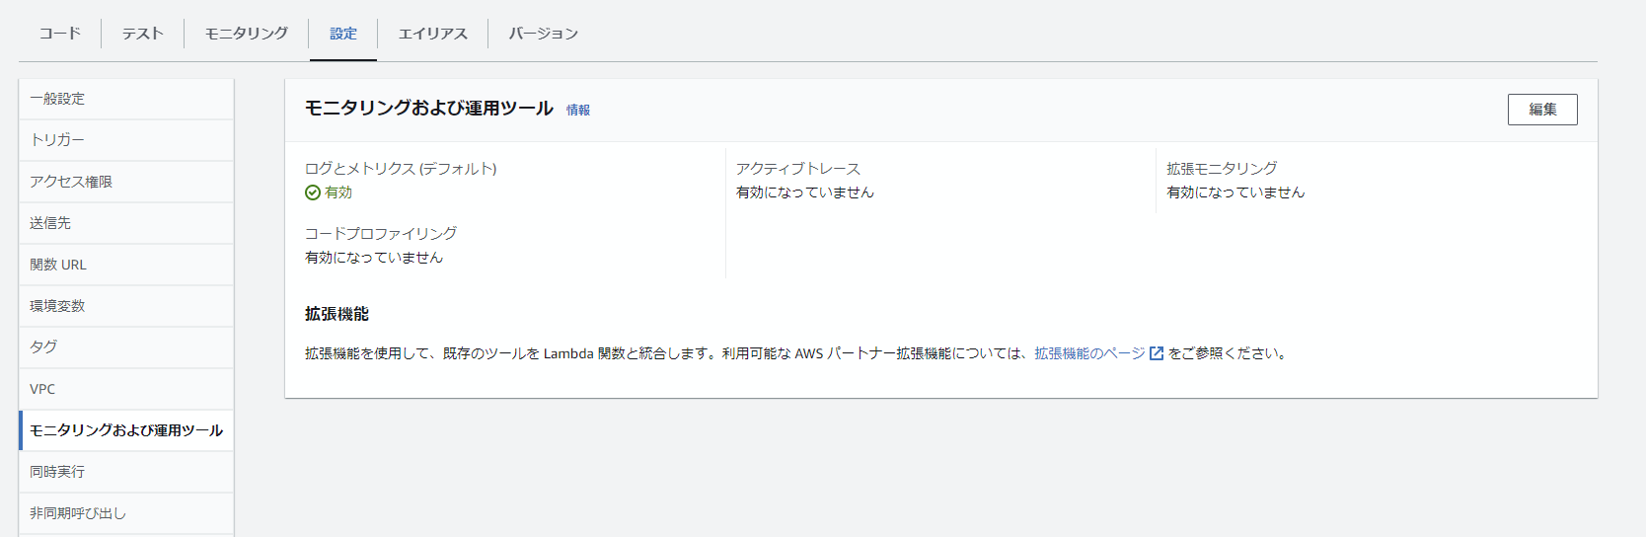1646x537 pixels.
Task: Open the バージョン tab
Action: point(543,34)
